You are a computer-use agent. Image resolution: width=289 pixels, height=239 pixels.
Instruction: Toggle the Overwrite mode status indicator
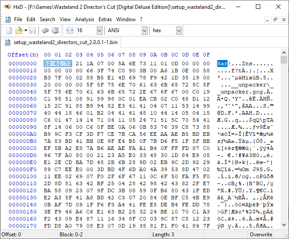click(x=261, y=235)
